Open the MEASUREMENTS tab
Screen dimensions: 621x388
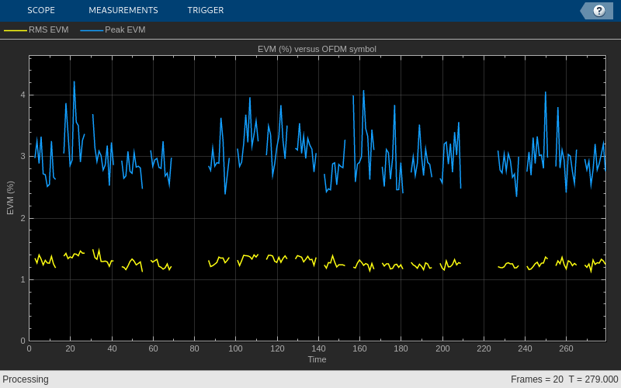pos(123,10)
